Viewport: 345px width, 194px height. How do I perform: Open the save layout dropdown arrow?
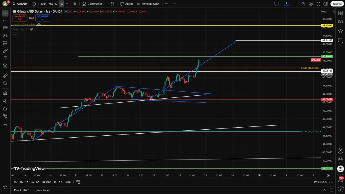[x=296, y=4]
